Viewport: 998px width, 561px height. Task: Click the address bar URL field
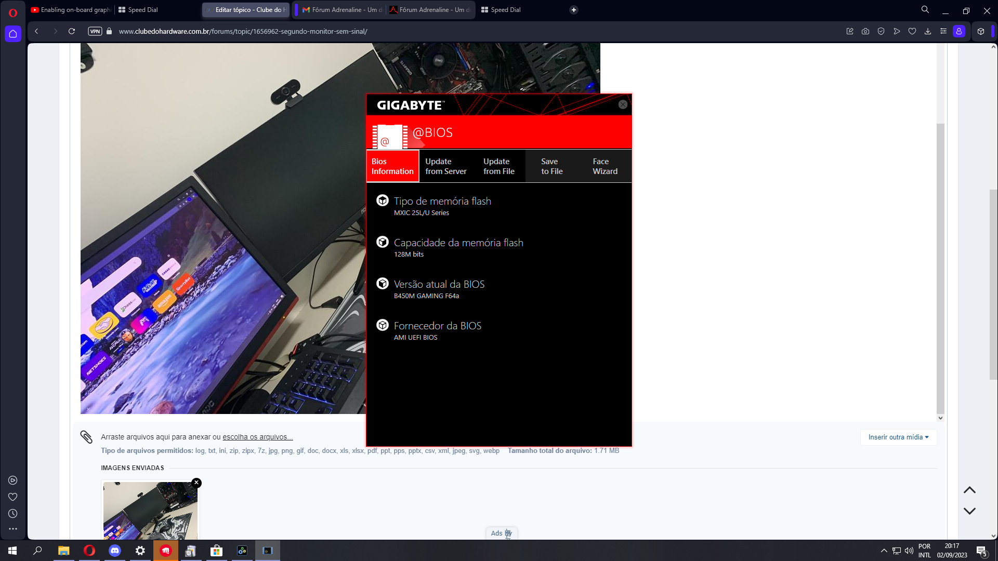(468, 31)
